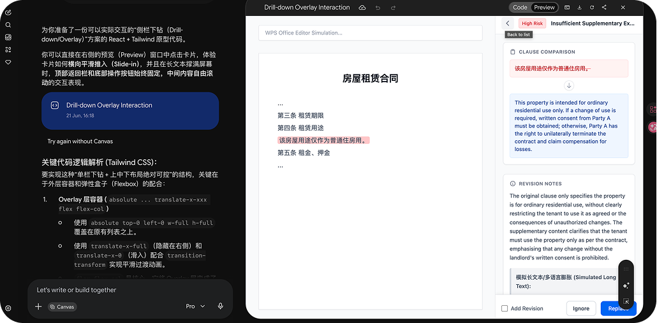Click the line 第五条 租金、押金
Image resolution: width=657 pixels, height=323 pixels.
point(304,153)
